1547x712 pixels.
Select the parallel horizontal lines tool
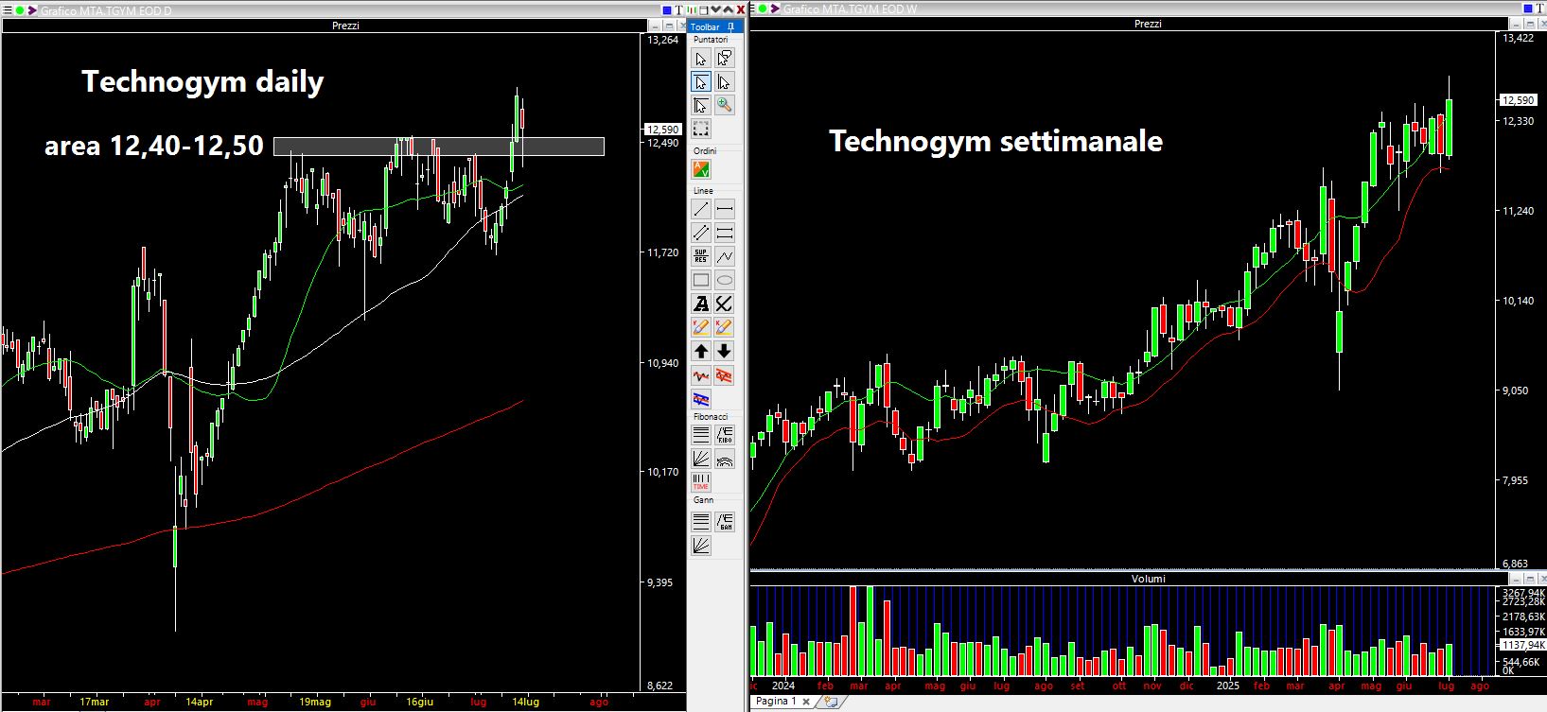coord(725,233)
